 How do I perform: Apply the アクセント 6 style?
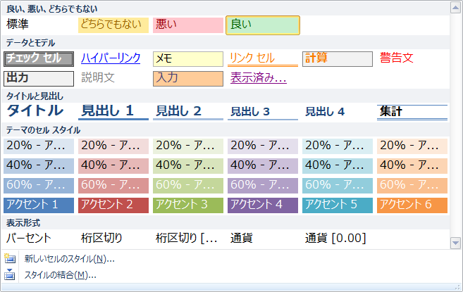pyautogui.click(x=412, y=205)
